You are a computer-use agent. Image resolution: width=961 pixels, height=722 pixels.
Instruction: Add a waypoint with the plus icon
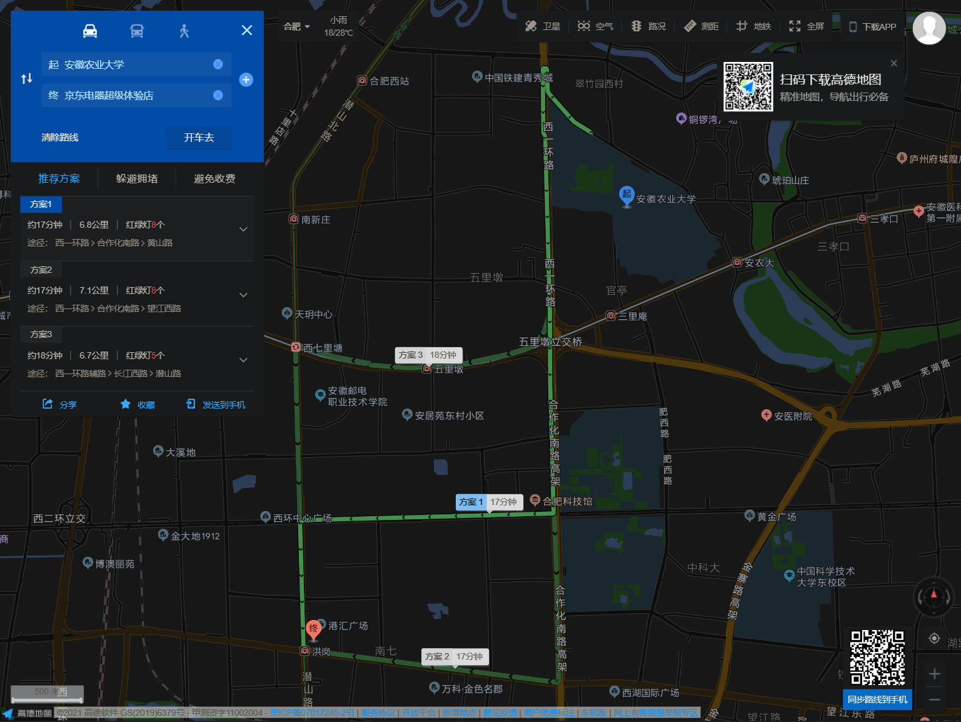point(246,79)
